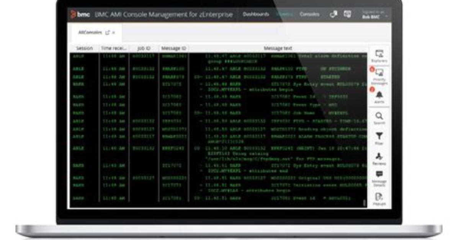Click the linked-windows icon in top header
Image resolution: width=458 pixels, height=240 pixels.
(x=334, y=14)
